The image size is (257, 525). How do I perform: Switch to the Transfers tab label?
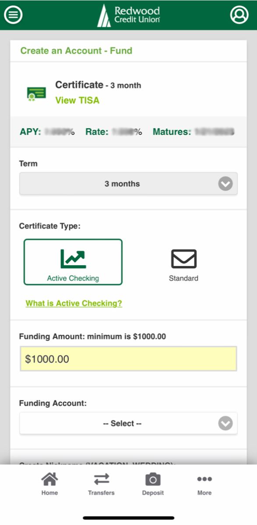[x=101, y=493]
